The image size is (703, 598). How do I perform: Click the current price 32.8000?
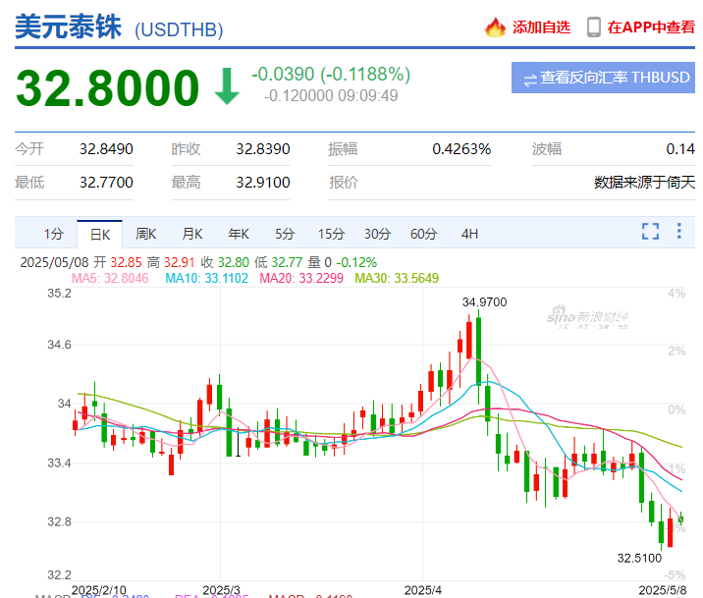click(108, 88)
